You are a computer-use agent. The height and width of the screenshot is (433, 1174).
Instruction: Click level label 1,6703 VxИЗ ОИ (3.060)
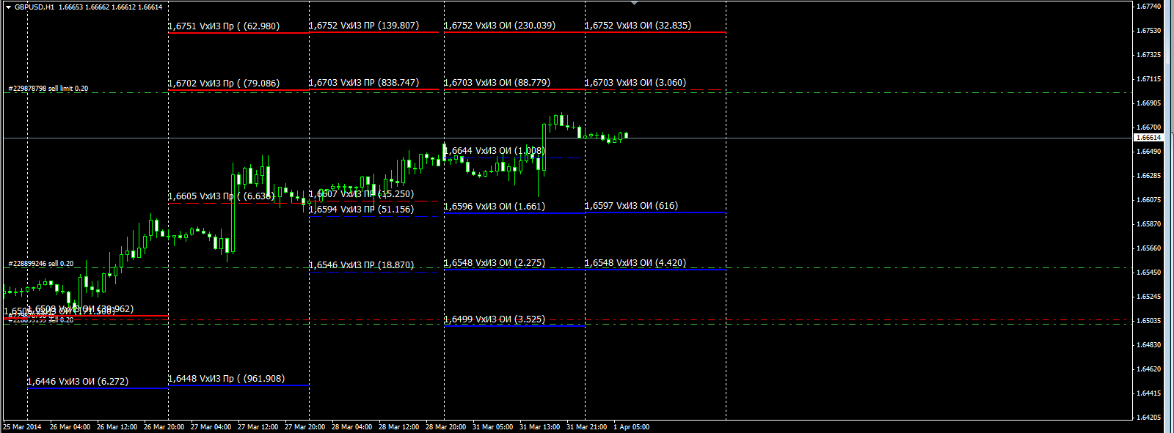(x=635, y=83)
